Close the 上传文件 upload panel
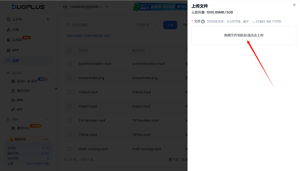300x171 pixels. 294,5
